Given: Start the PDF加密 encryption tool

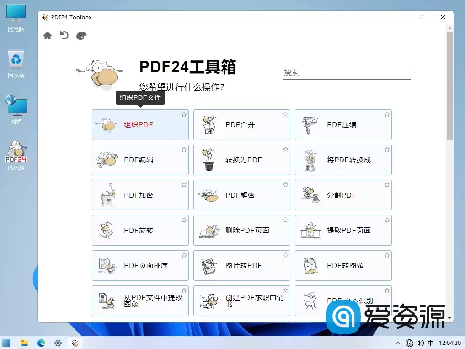Looking at the screenshot, I should (x=140, y=195).
